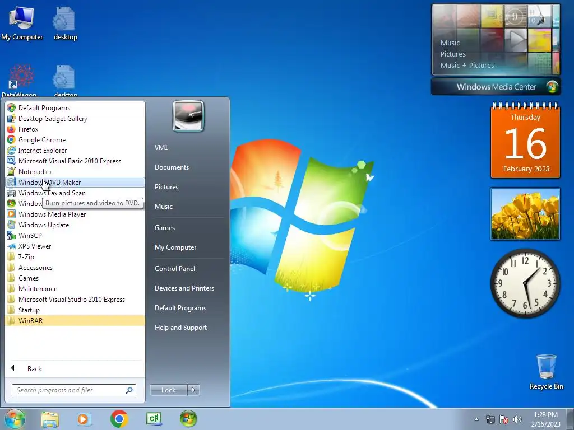Viewport: 574px width, 430px height.
Task: Expand the Maintenance folder
Action: [x=75, y=288]
